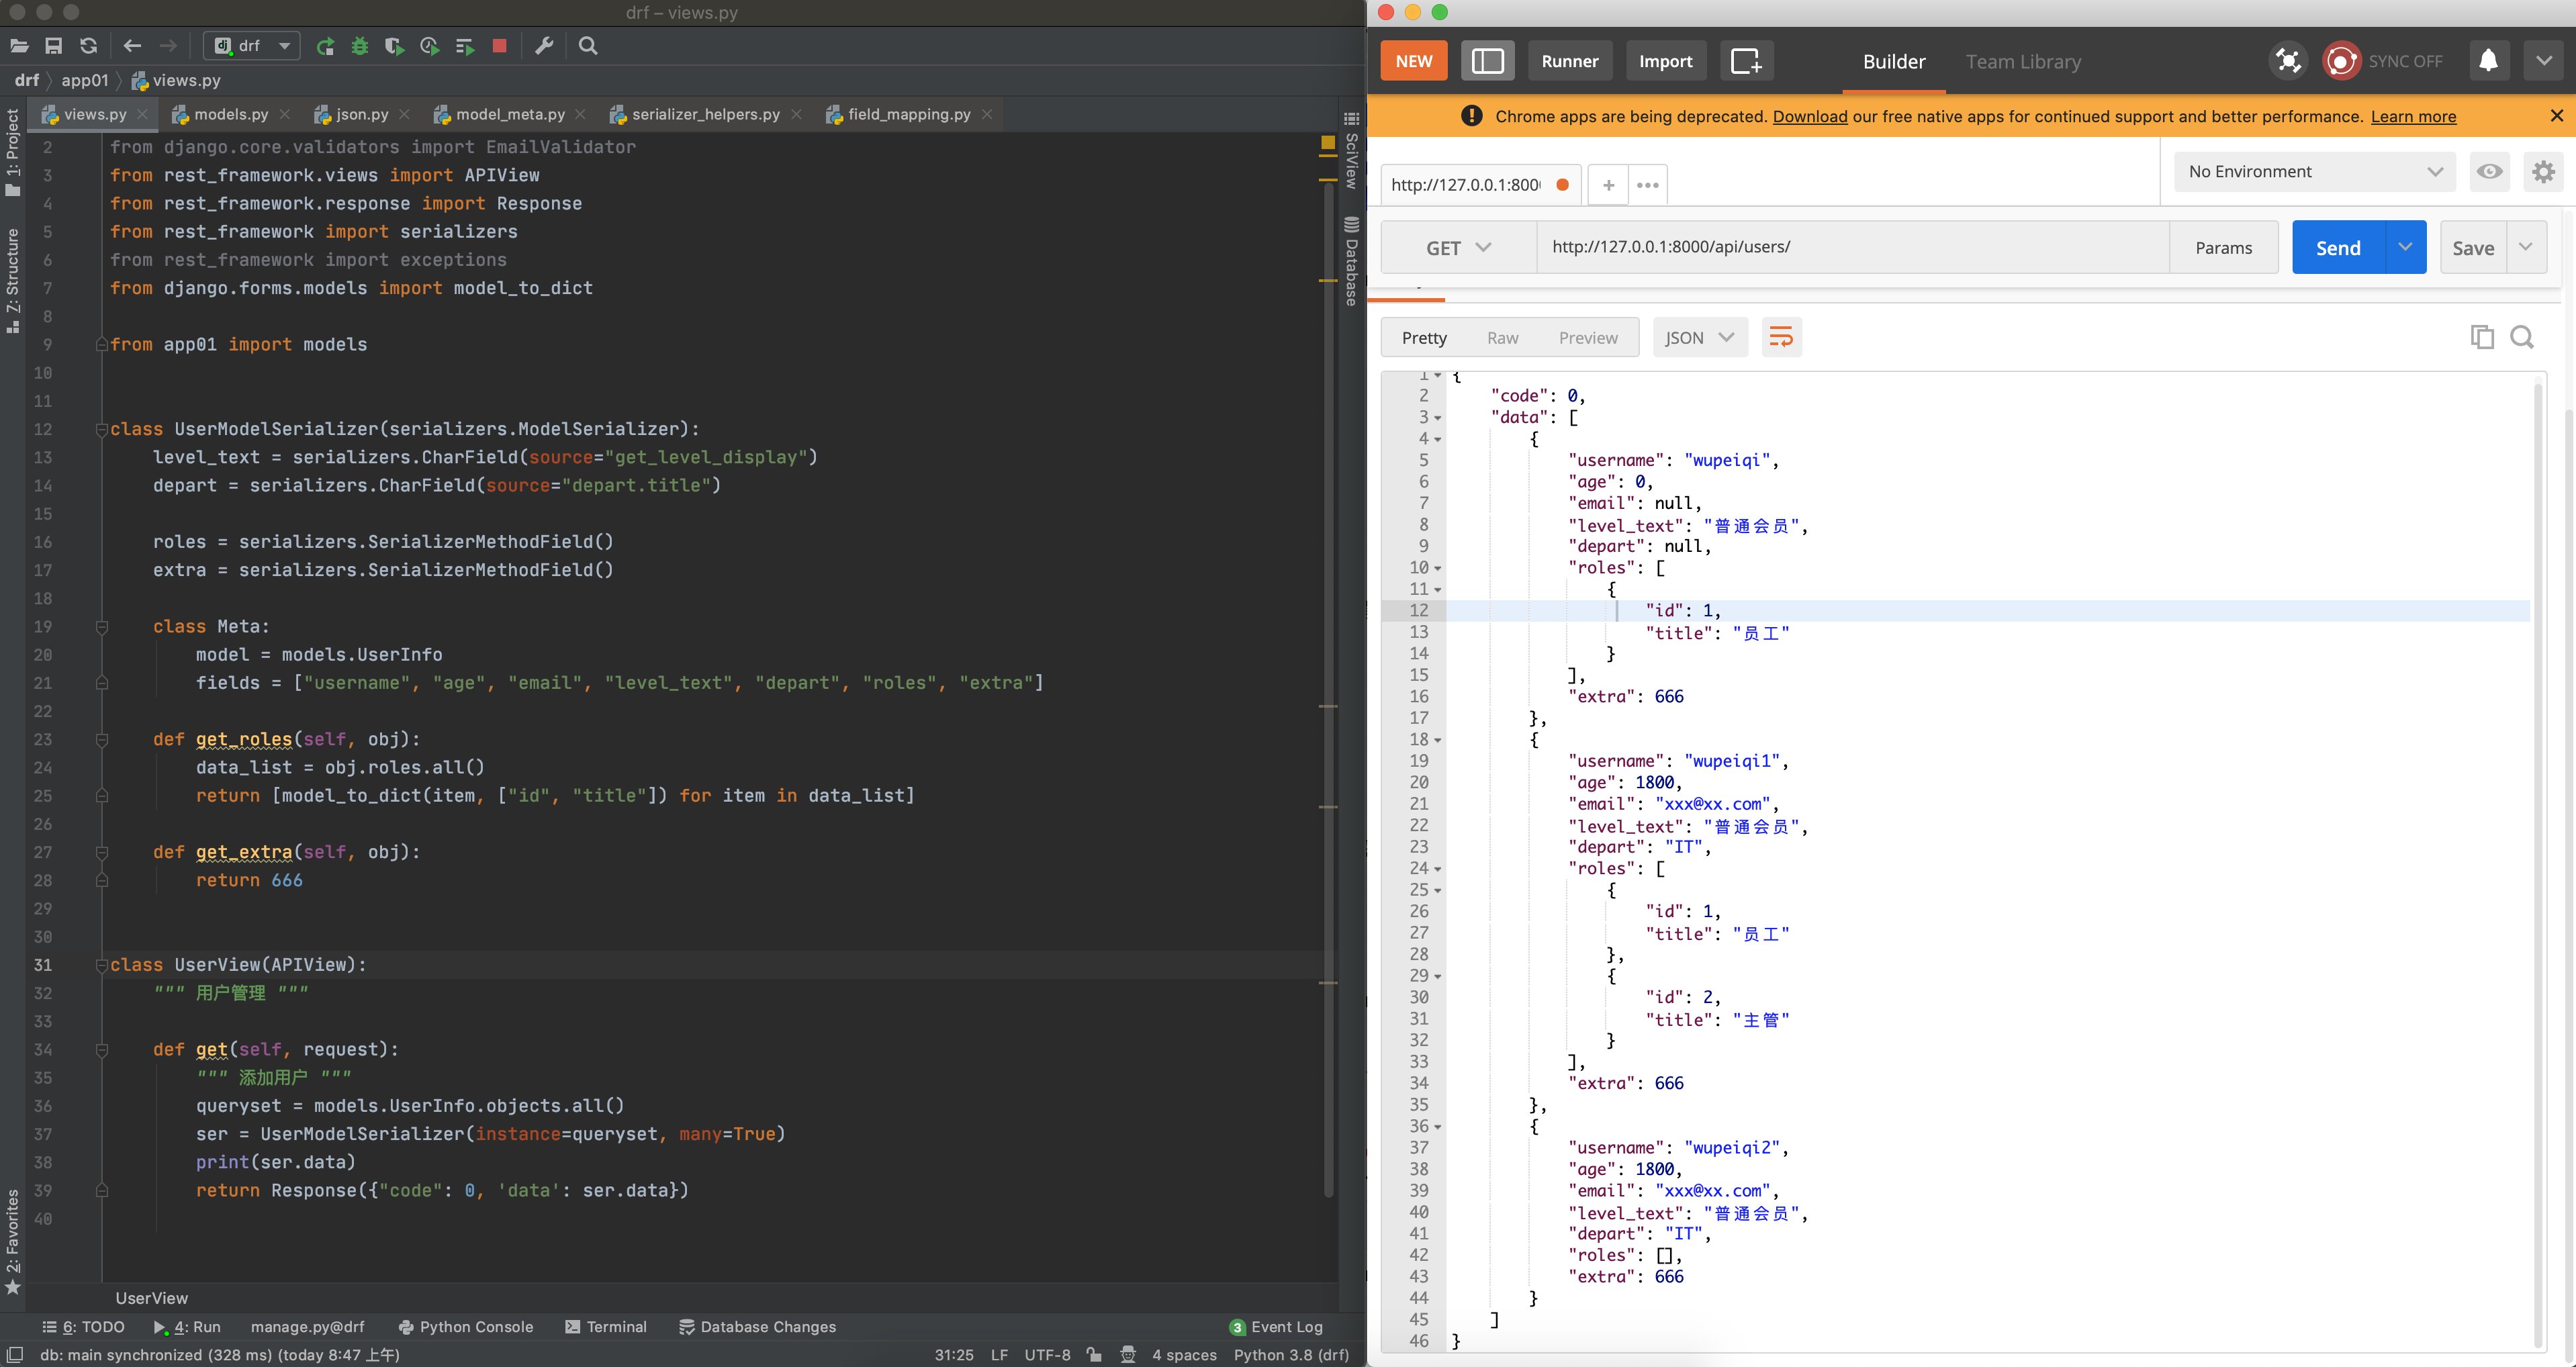Click the request URL input field
This screenshot has width=2576, height=1367.
pos(1850,247)
